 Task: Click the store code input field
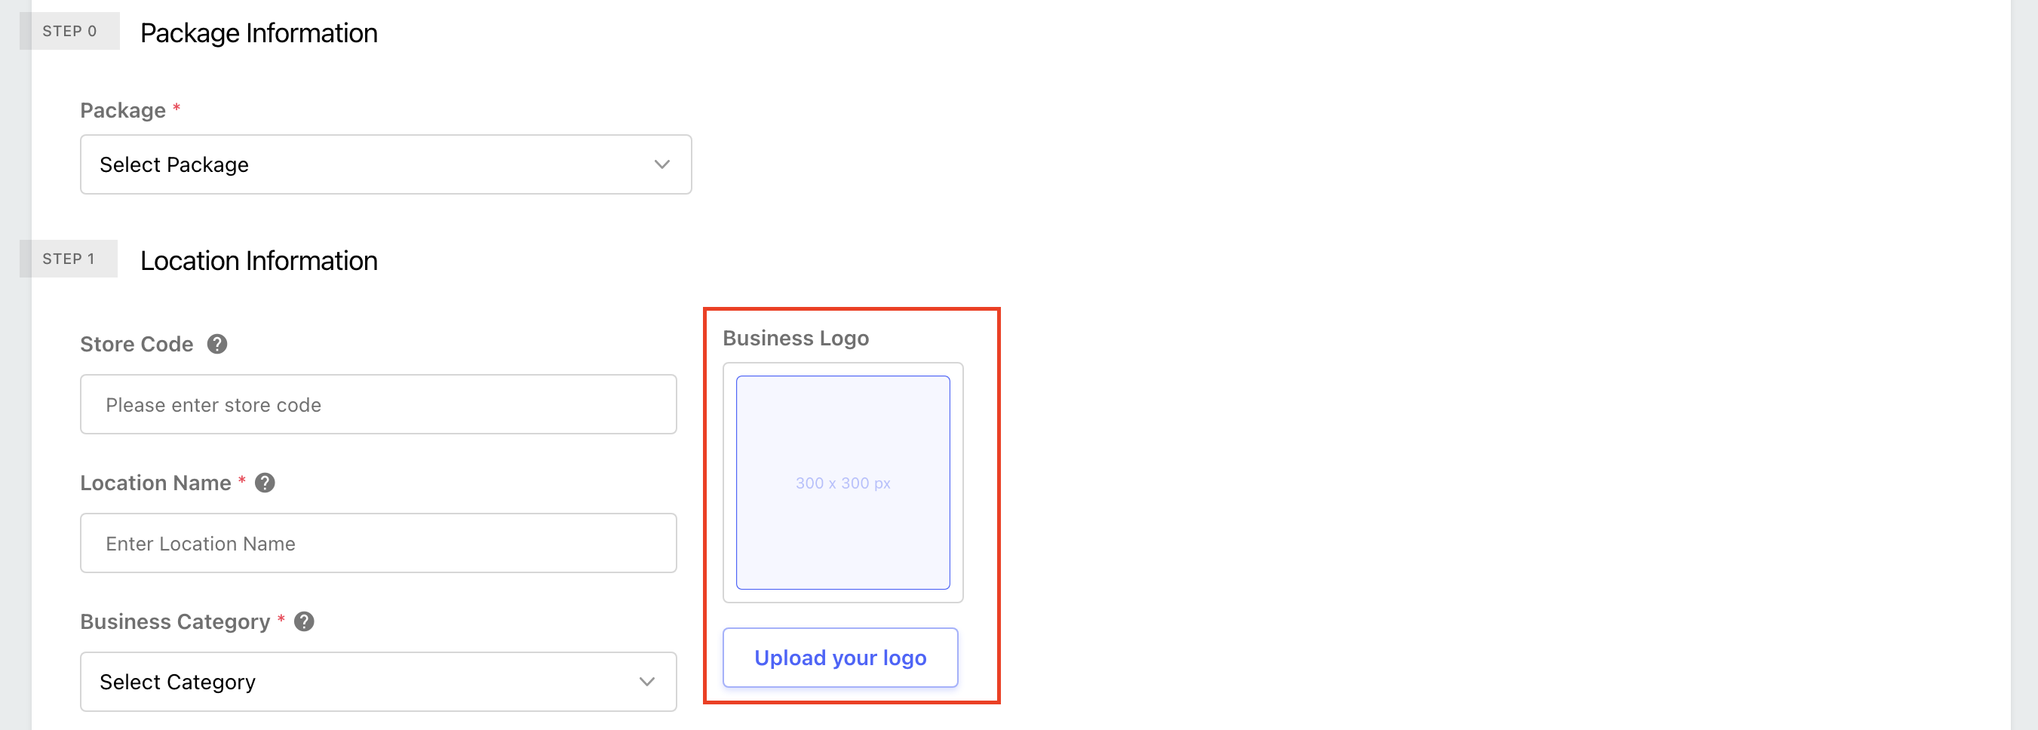(x=378, y=404)
